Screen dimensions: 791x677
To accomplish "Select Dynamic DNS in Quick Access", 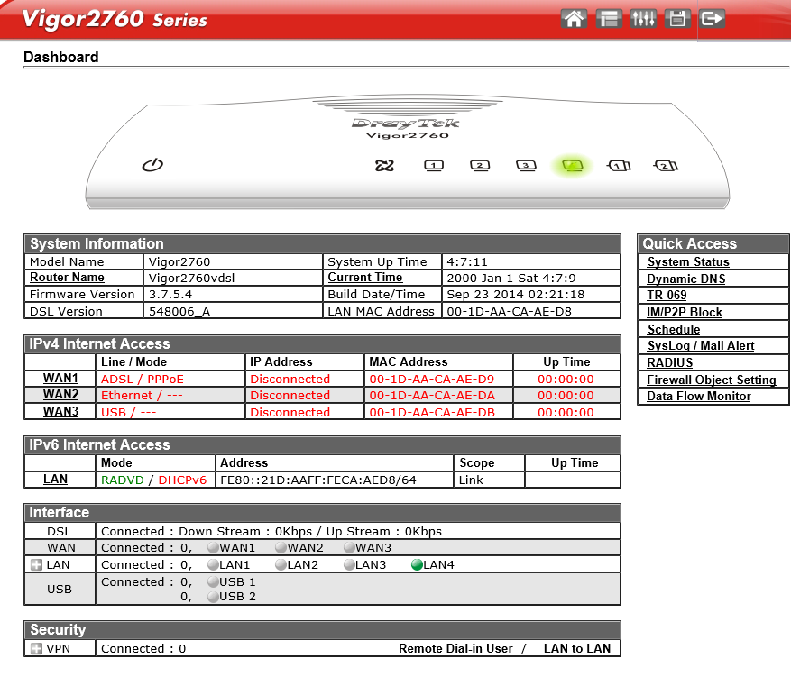I will (685, 279).
